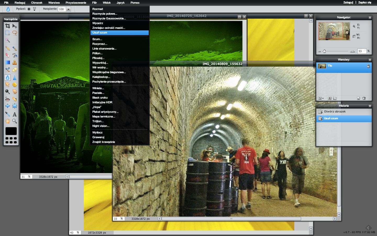The image size is (377, 236).
Task: Select the Drawing shape tool
Action: click(x=15, y=70)
